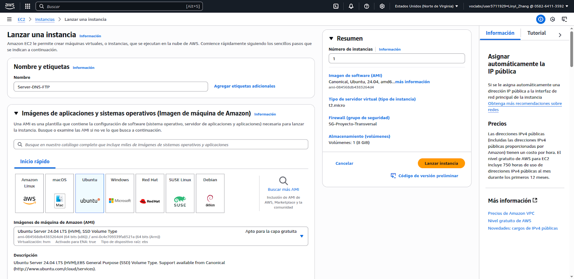This screenshot has width=574, height=279.
Task: Click the blue info panel icon
Action: (540, 19)
